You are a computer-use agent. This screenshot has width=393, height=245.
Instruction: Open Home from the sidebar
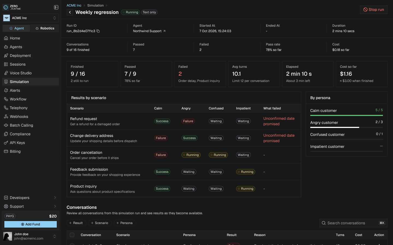click(31, 38)
